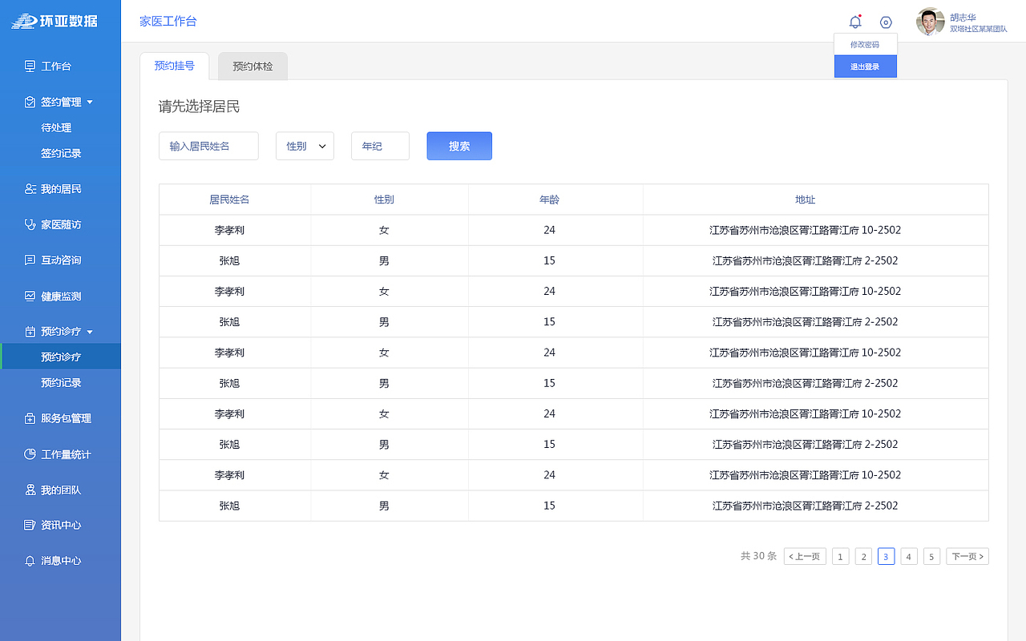The image size is (1026, 641).
Task: Switch to the 预约体检 tab
Action: [252, 67]
